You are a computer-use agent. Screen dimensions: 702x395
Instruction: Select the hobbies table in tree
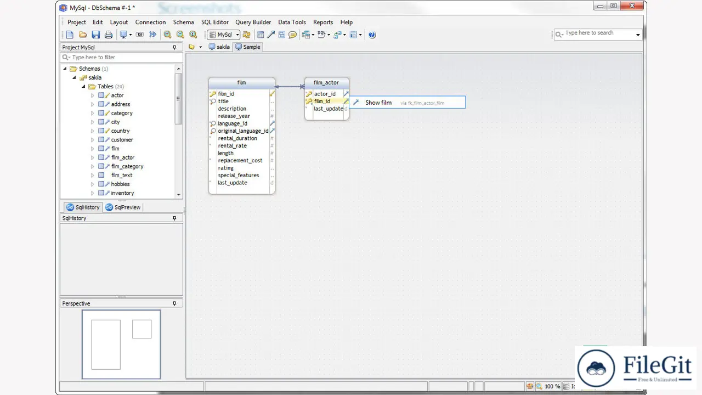[120, 184]
